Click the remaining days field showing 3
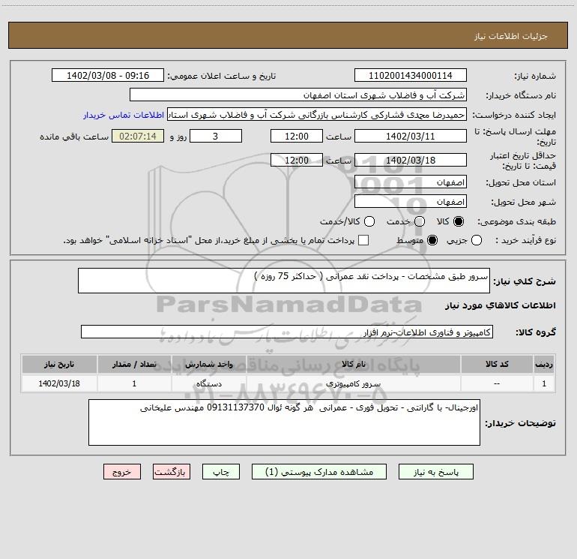The width and height of the screenshot is (577, 559). pos(216,136)
